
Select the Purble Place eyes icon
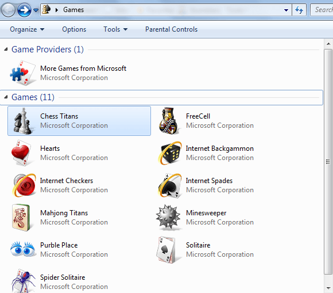point(23,249)
